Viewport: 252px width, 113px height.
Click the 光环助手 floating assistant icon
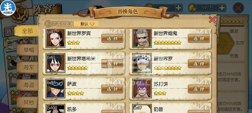(8, 8)
